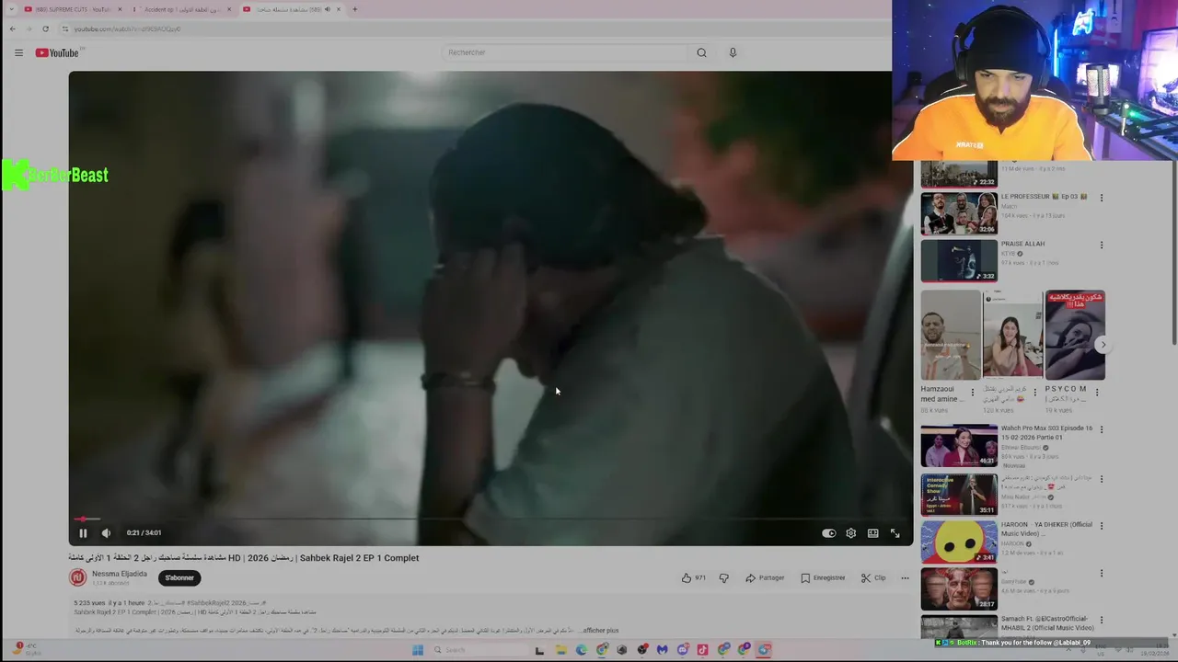
Task: Toggle the autoplay switch in the player
Action: [828, 532]
